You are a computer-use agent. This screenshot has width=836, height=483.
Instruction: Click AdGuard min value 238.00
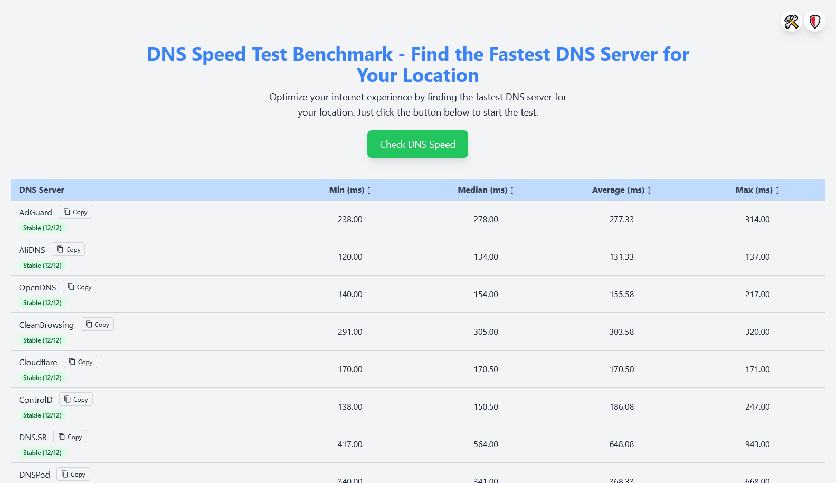coord(350,219)
